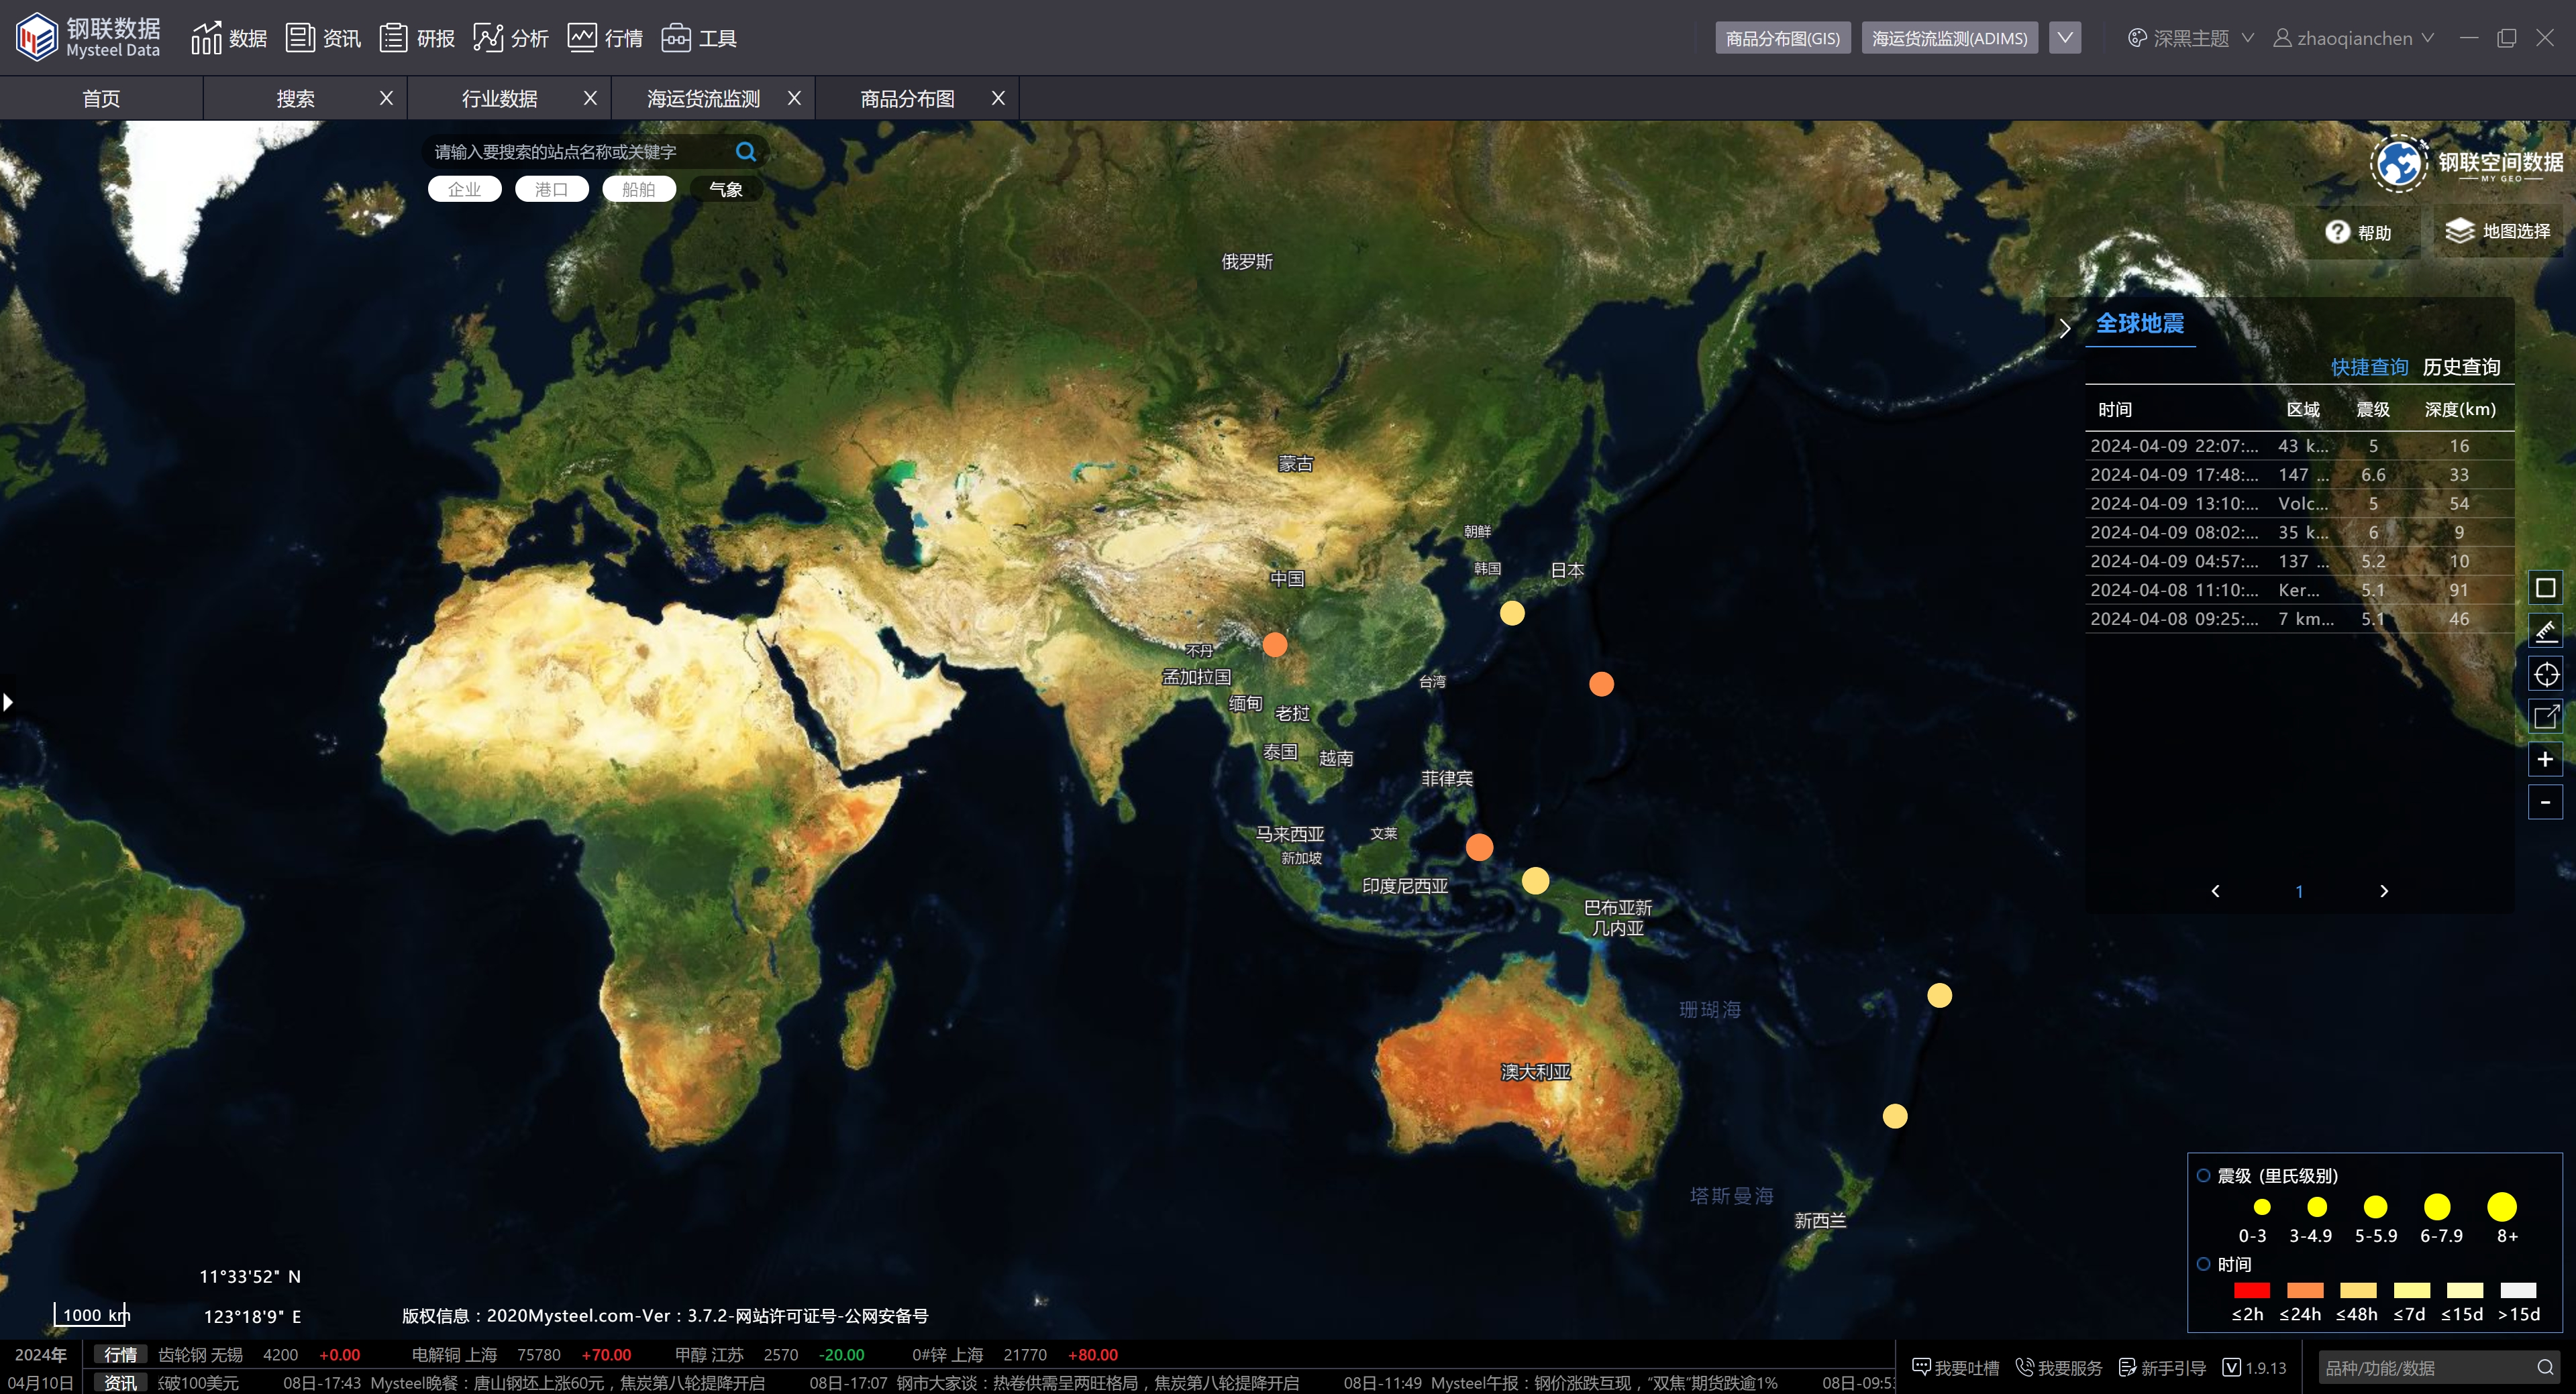Click the 海运货流监测(ADIMS) shortcut button

(x=1949, y=38)
